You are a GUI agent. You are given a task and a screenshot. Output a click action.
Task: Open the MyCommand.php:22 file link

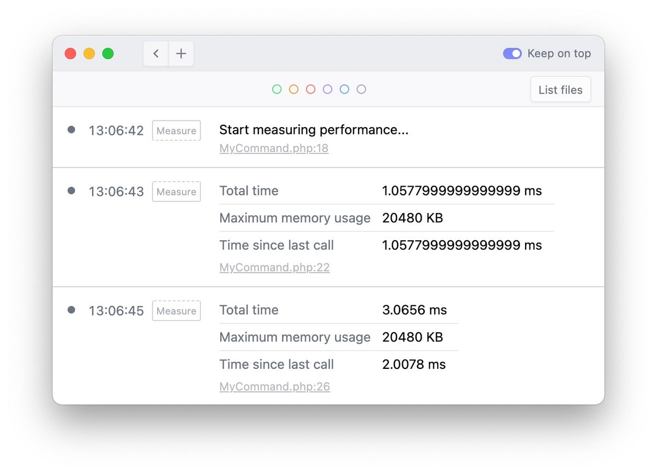click(x=274, y=268)
